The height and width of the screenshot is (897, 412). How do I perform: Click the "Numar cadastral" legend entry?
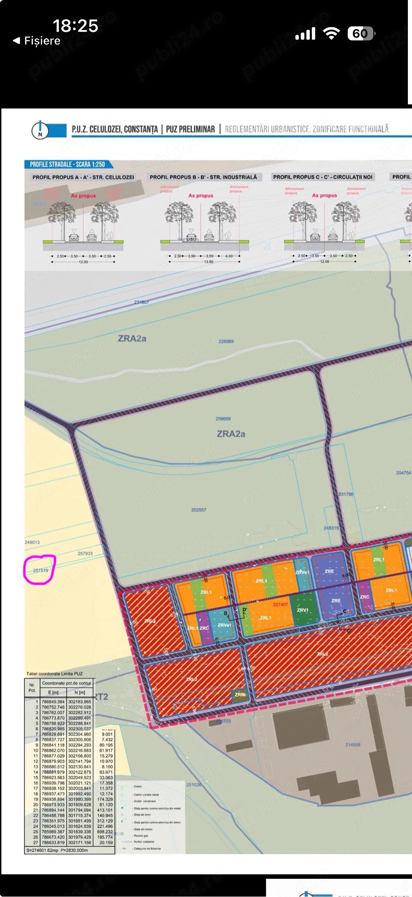pyautogui.click(x=144, y=842)
